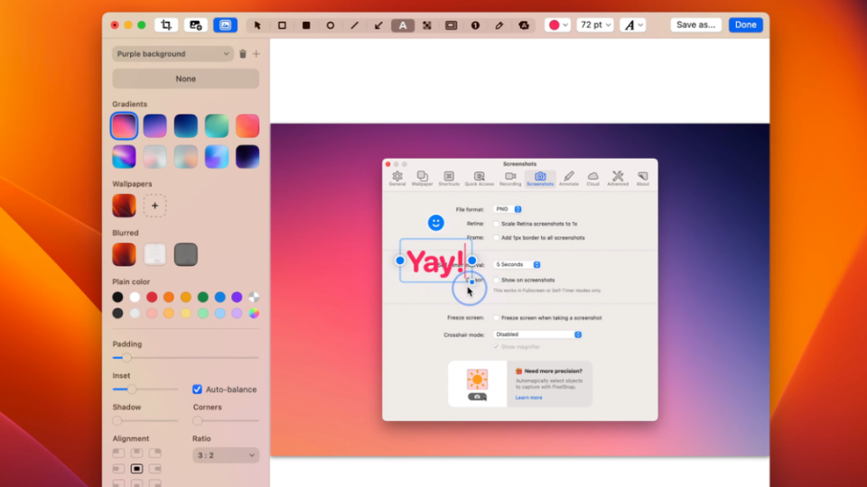Screen dimensions: 867x487
Task: Choose the pencil drawing tool
Action: pyautogui.click(x=499, y=25)
